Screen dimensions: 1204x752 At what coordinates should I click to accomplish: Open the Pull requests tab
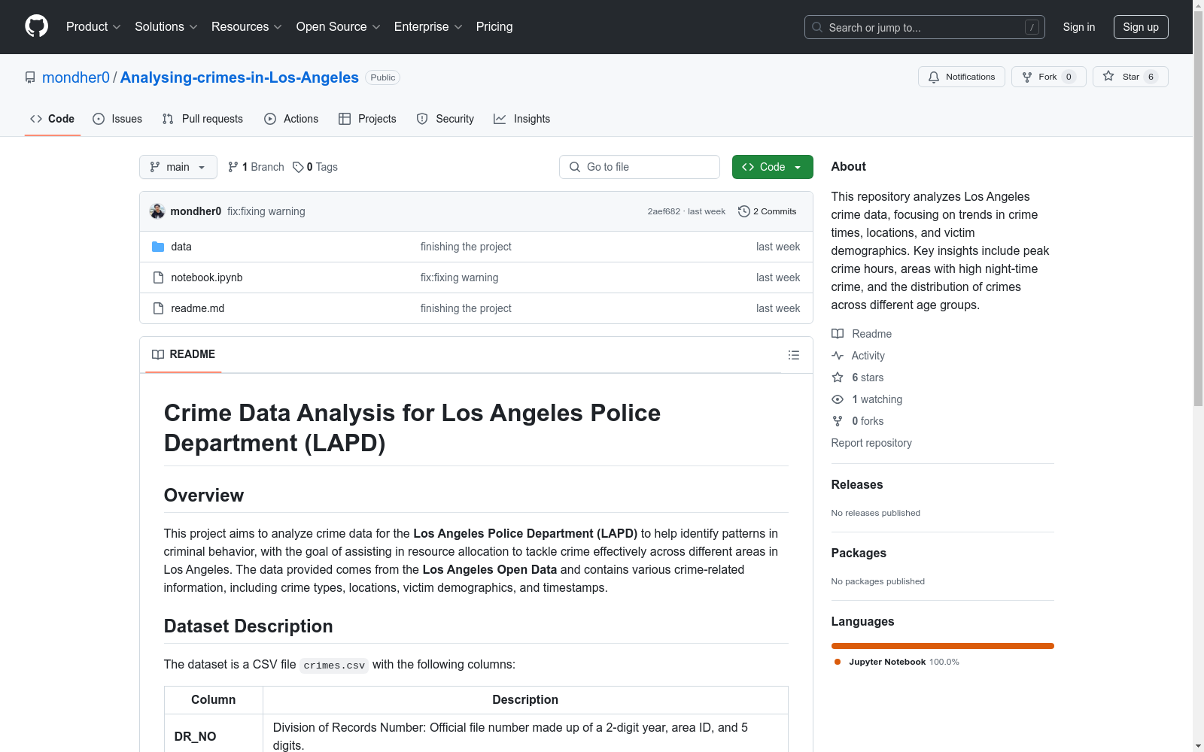coord(202,119)
